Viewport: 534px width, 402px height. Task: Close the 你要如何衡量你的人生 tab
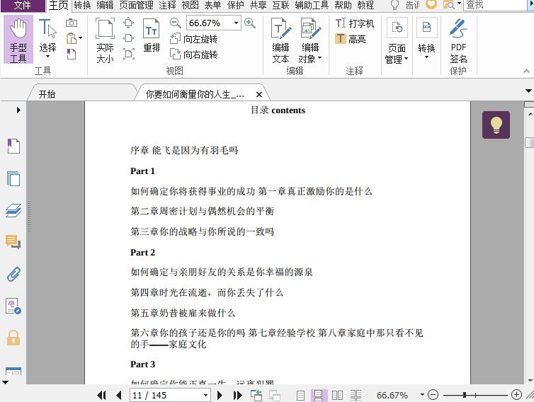click(259, 94)
